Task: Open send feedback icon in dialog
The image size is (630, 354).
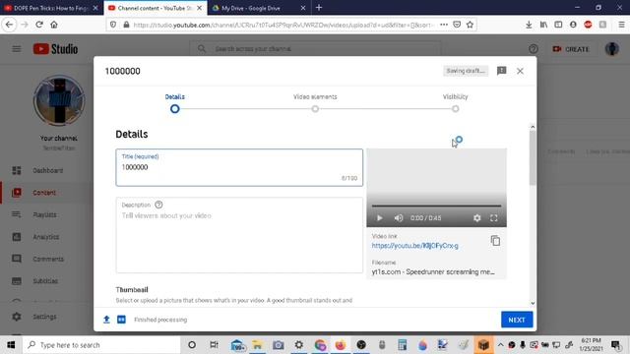Action: tap(501, 71)
